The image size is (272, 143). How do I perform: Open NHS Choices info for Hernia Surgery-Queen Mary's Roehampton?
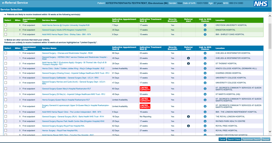[205, 100]
